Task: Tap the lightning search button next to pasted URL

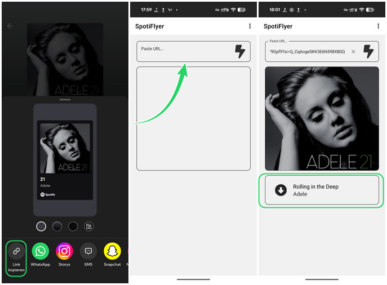Action: [x=368, y=51]
